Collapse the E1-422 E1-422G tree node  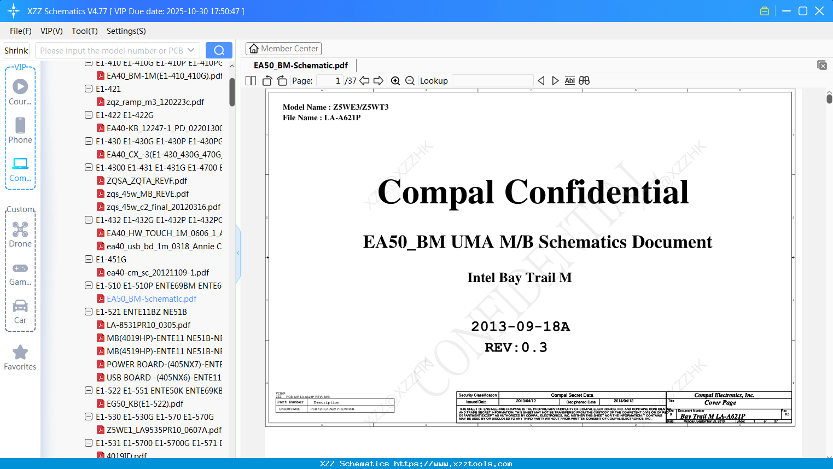pyautogui.click(x=89, y=115)
